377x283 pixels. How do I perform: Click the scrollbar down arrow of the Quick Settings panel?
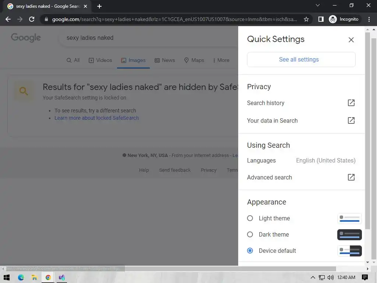[x=367, y=262]
